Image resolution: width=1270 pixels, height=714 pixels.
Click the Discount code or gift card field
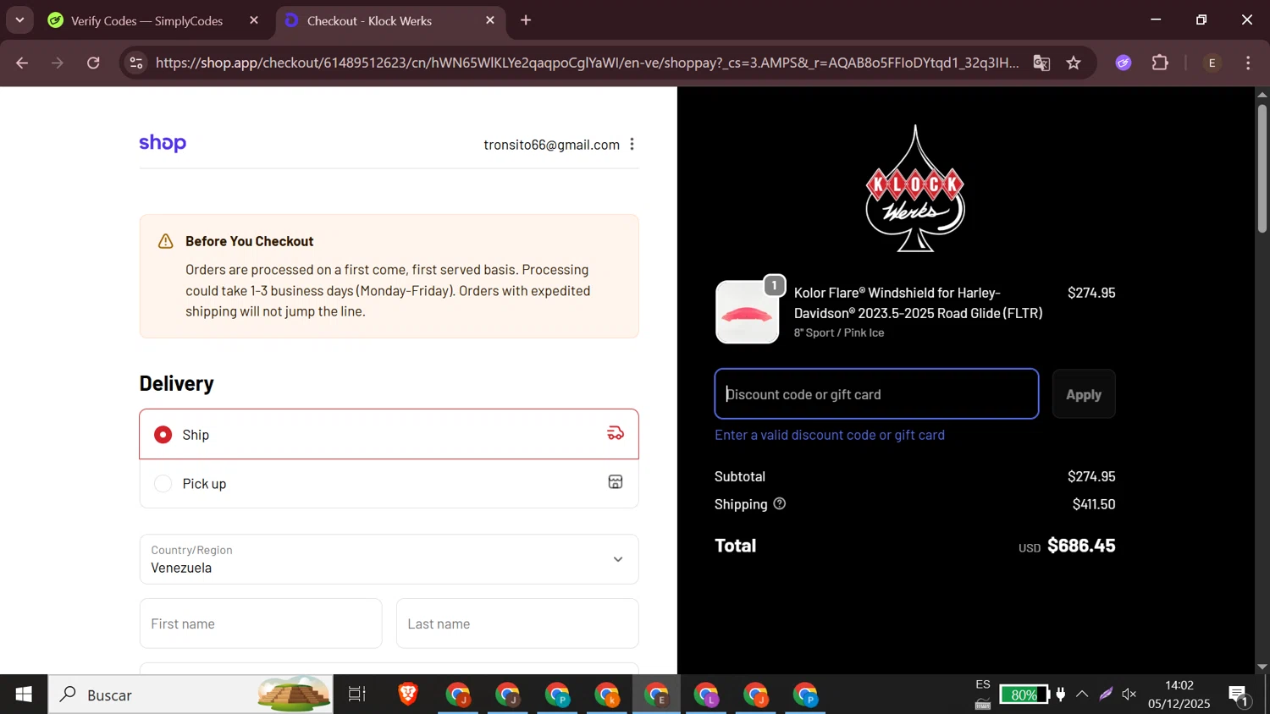click(x=876, y=394)
